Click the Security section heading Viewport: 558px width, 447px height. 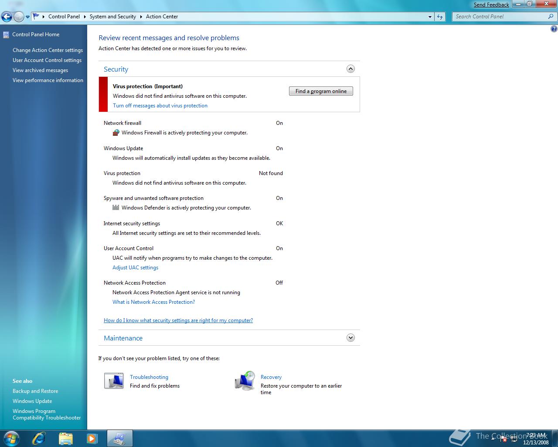[x=116, y=69]
